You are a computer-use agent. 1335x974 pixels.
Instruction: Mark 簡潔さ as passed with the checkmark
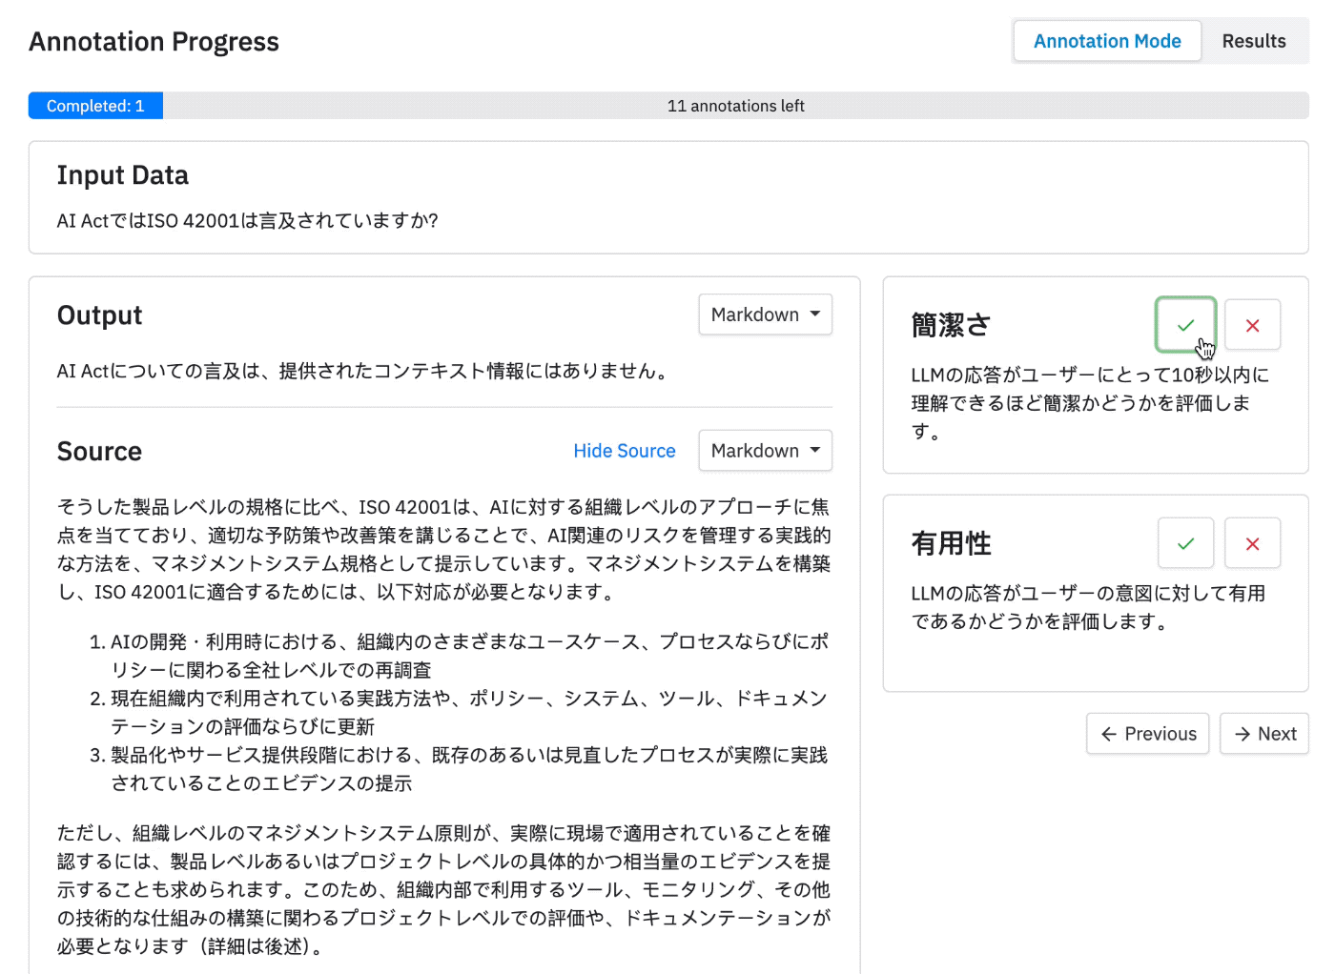pos(1185,325)
